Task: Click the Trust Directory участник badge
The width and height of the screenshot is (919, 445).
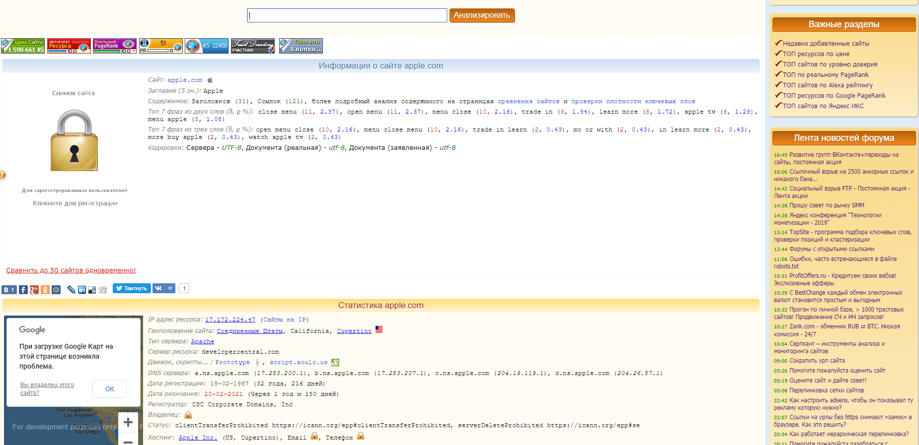Action: click(x=253, y=46)
